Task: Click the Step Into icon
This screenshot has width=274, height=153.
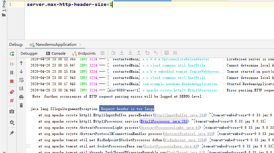Action: click(x=122, y=53)
